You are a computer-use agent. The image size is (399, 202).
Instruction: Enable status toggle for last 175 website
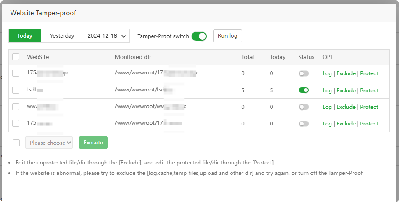[x=303, y=124]
